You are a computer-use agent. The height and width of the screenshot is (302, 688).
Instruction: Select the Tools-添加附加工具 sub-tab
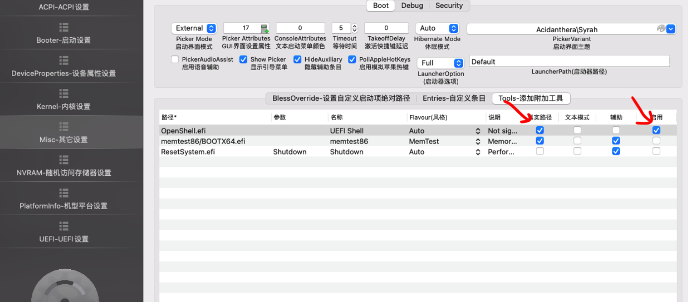(x=531, y=98)
